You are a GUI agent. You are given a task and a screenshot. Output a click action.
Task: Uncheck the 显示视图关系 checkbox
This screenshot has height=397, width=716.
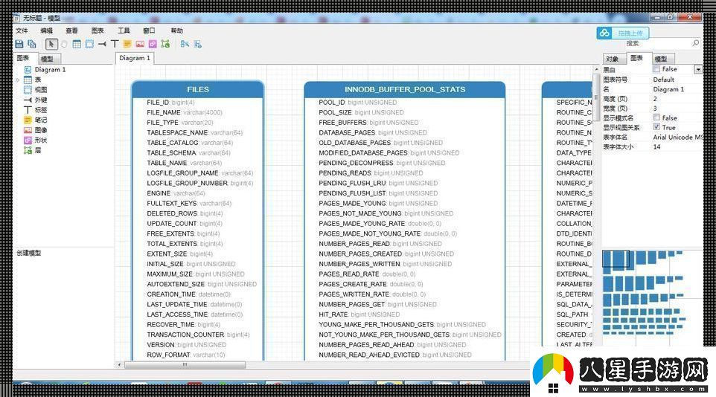tap(656, 127)
